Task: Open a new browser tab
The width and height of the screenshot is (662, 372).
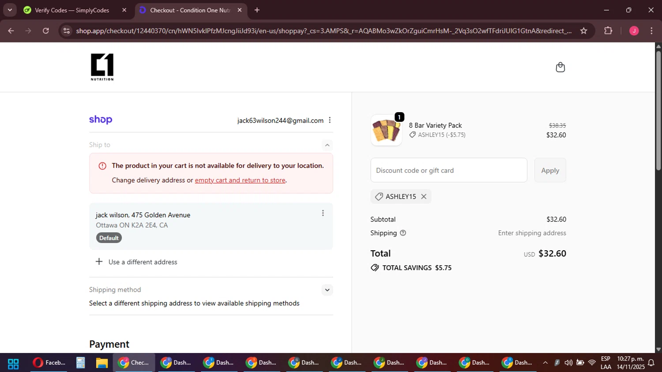Action: point(257,10)
